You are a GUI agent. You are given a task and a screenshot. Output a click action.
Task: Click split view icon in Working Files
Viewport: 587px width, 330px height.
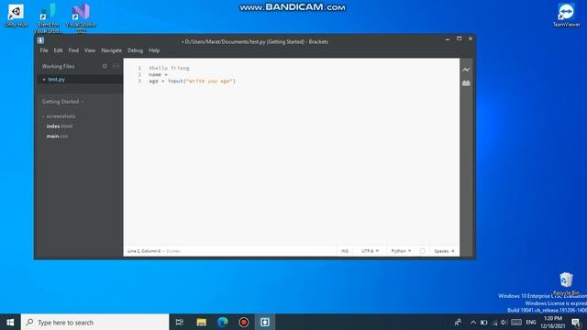tap(116, 66)
